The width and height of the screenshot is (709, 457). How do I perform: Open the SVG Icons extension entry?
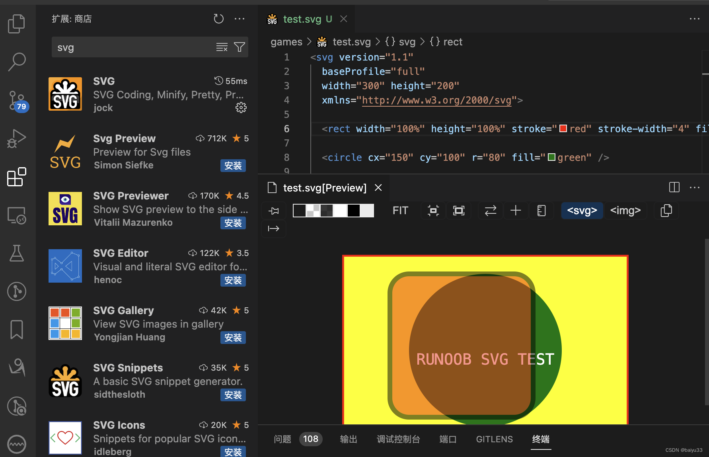148,437
